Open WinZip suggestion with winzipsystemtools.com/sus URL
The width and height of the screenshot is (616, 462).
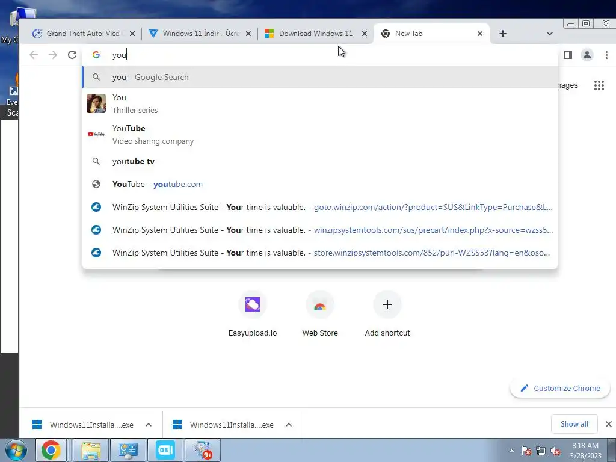point(320,230)
